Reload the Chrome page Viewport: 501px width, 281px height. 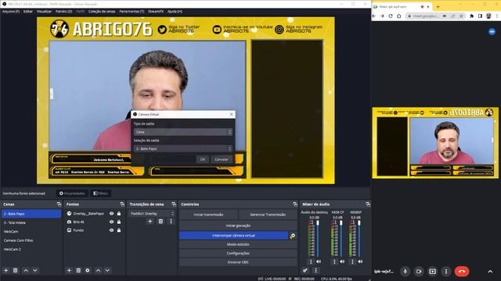(x=391, y=16)
